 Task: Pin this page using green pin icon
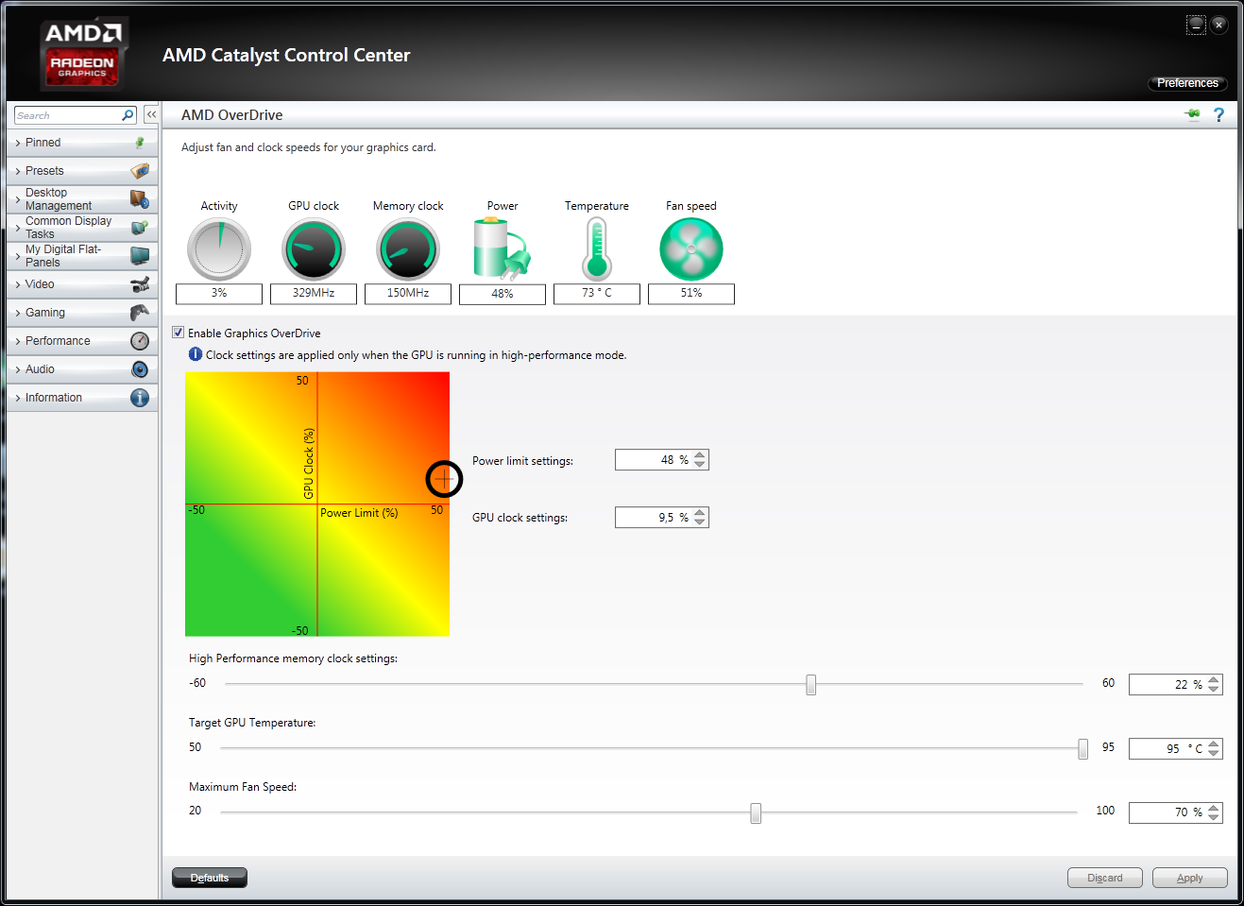point(1192,114)
